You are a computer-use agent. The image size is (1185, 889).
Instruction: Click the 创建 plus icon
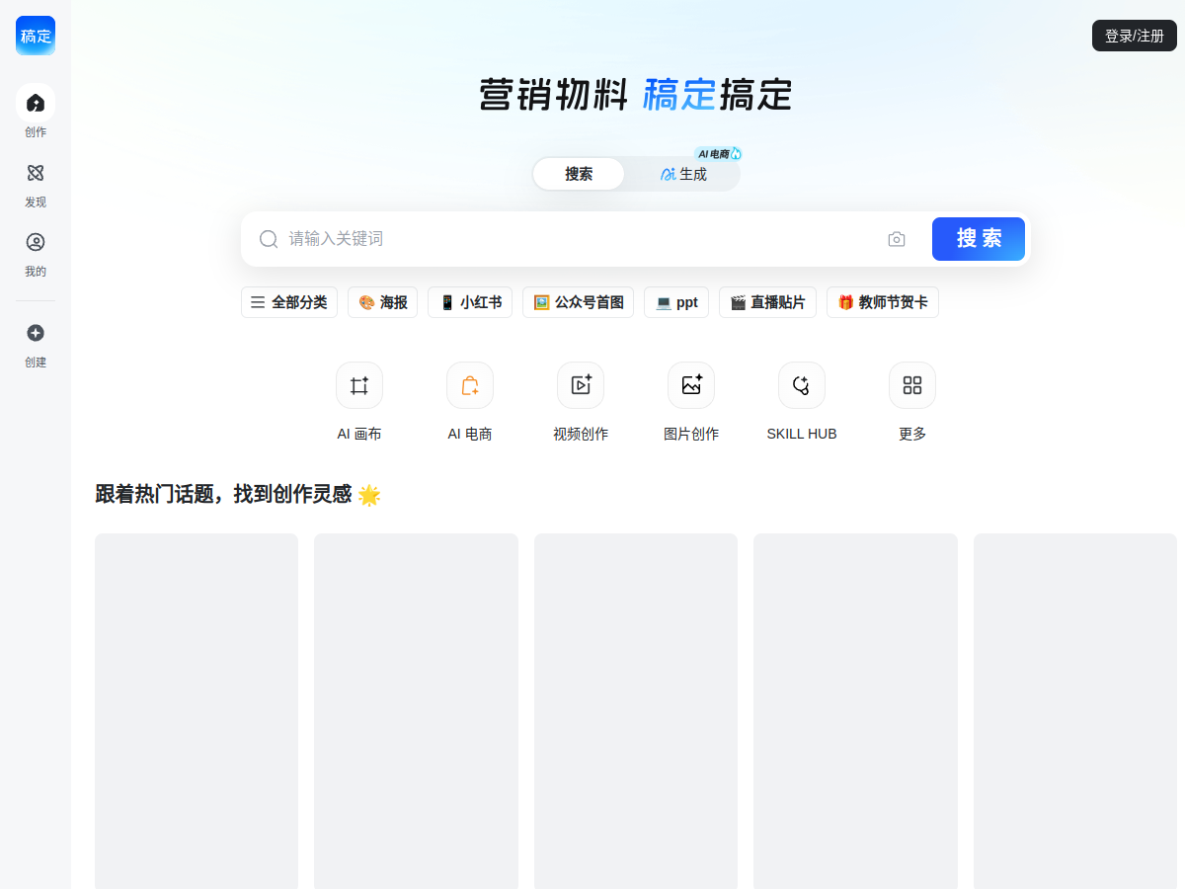(36, 333)
